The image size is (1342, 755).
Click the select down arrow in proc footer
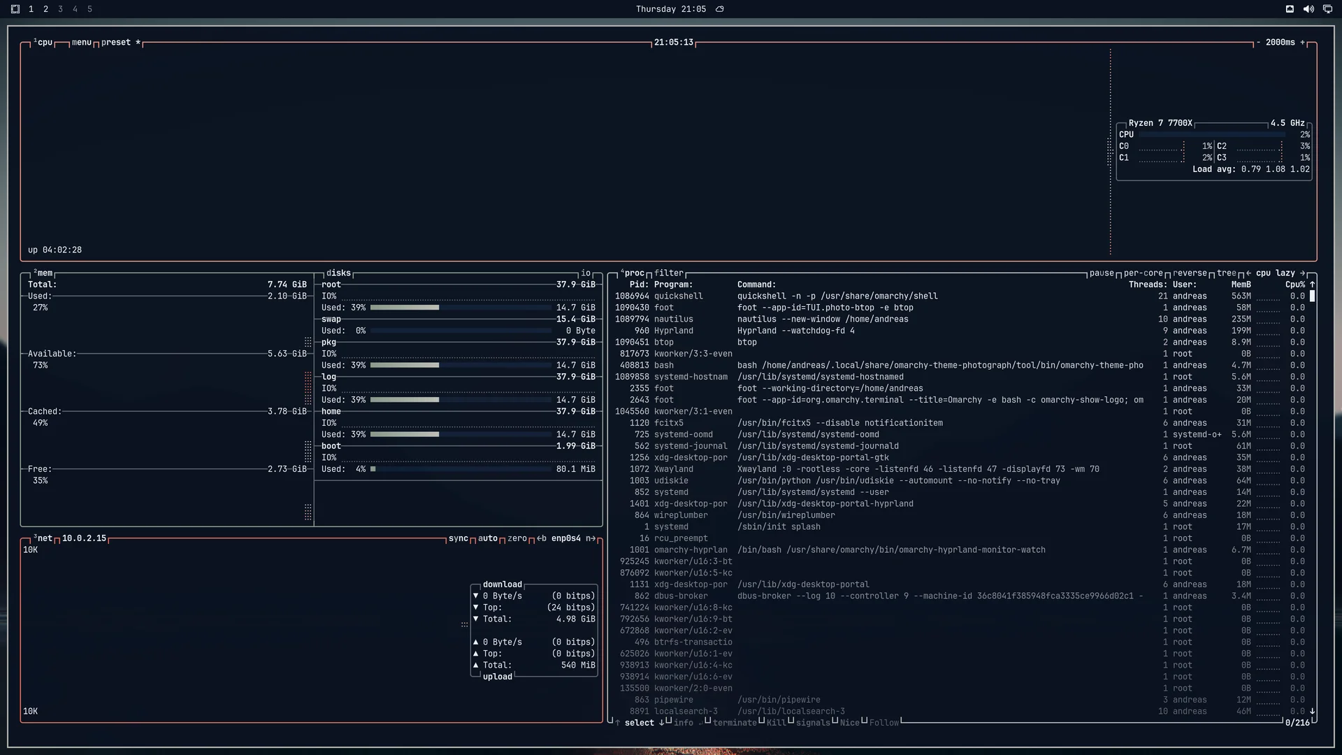[661, 723]
